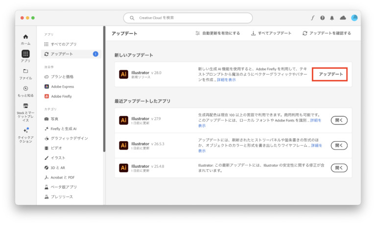Open Files (ファイル) folder icon
The image size is (376, 225).
(x=25, y=71)
